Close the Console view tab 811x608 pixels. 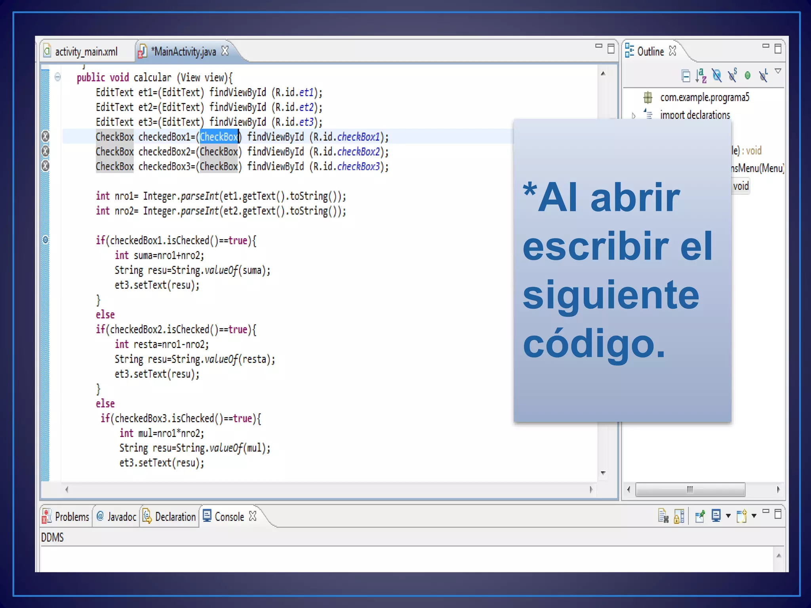point(253,516)
